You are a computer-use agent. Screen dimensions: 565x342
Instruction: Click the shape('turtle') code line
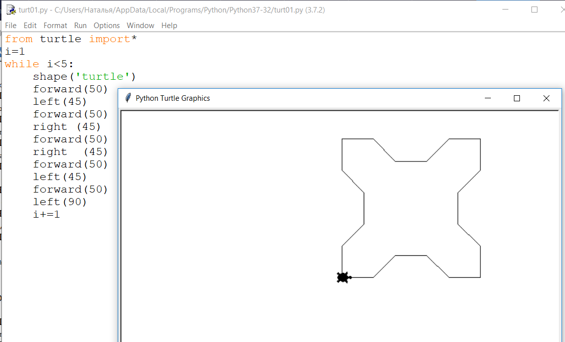(x=84, y=77)
